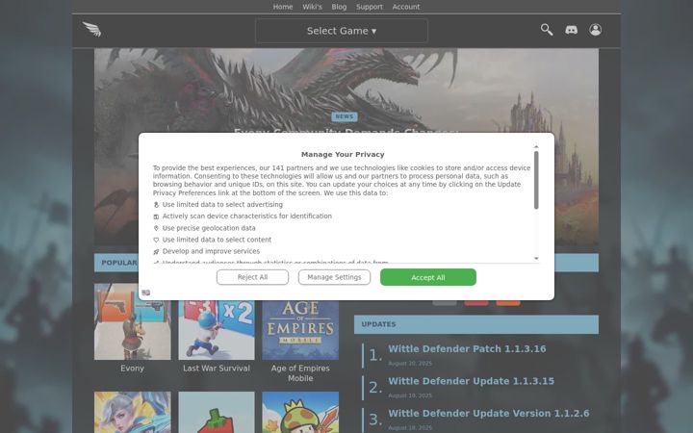This screenshot has height=433, width=693.
Task: Click the UPDATES section header
Action: pos(476,324)
